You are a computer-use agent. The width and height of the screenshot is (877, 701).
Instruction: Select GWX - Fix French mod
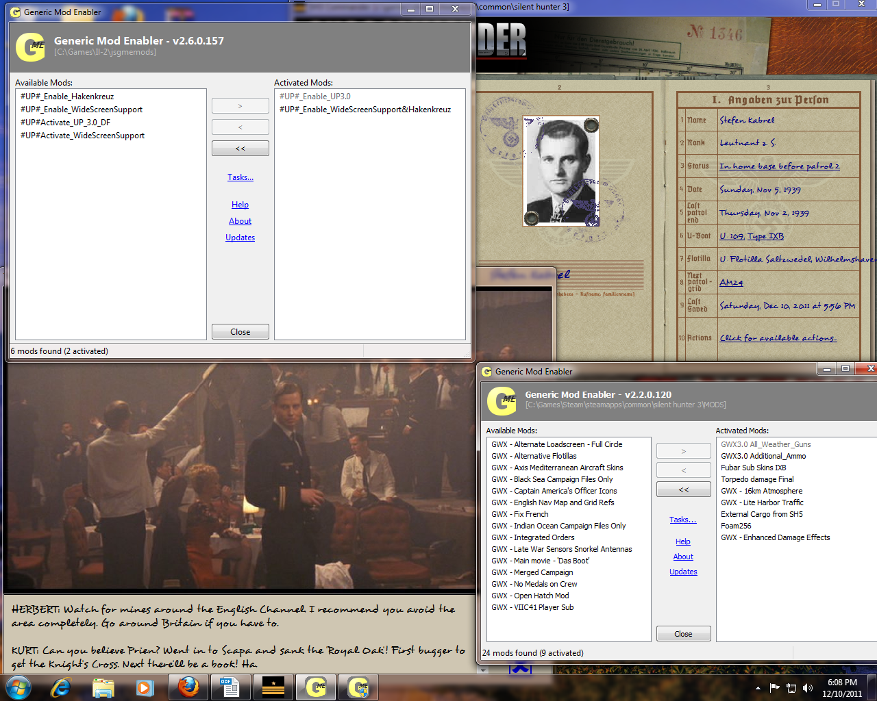click(520, 514)
